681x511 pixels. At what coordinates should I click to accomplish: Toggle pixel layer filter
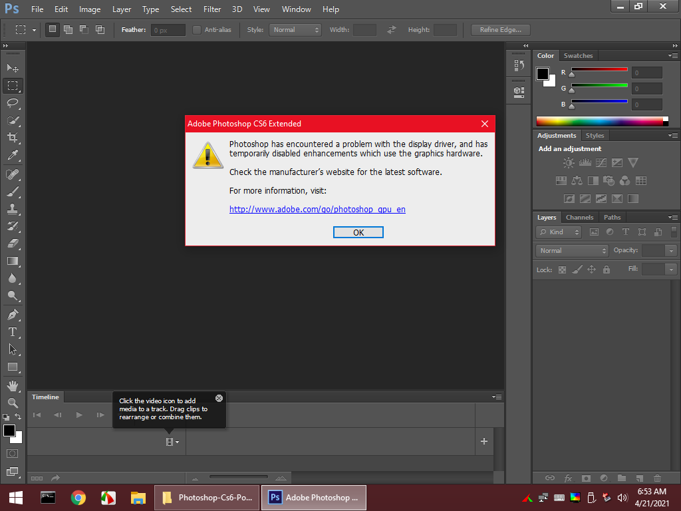coord(594,232)
